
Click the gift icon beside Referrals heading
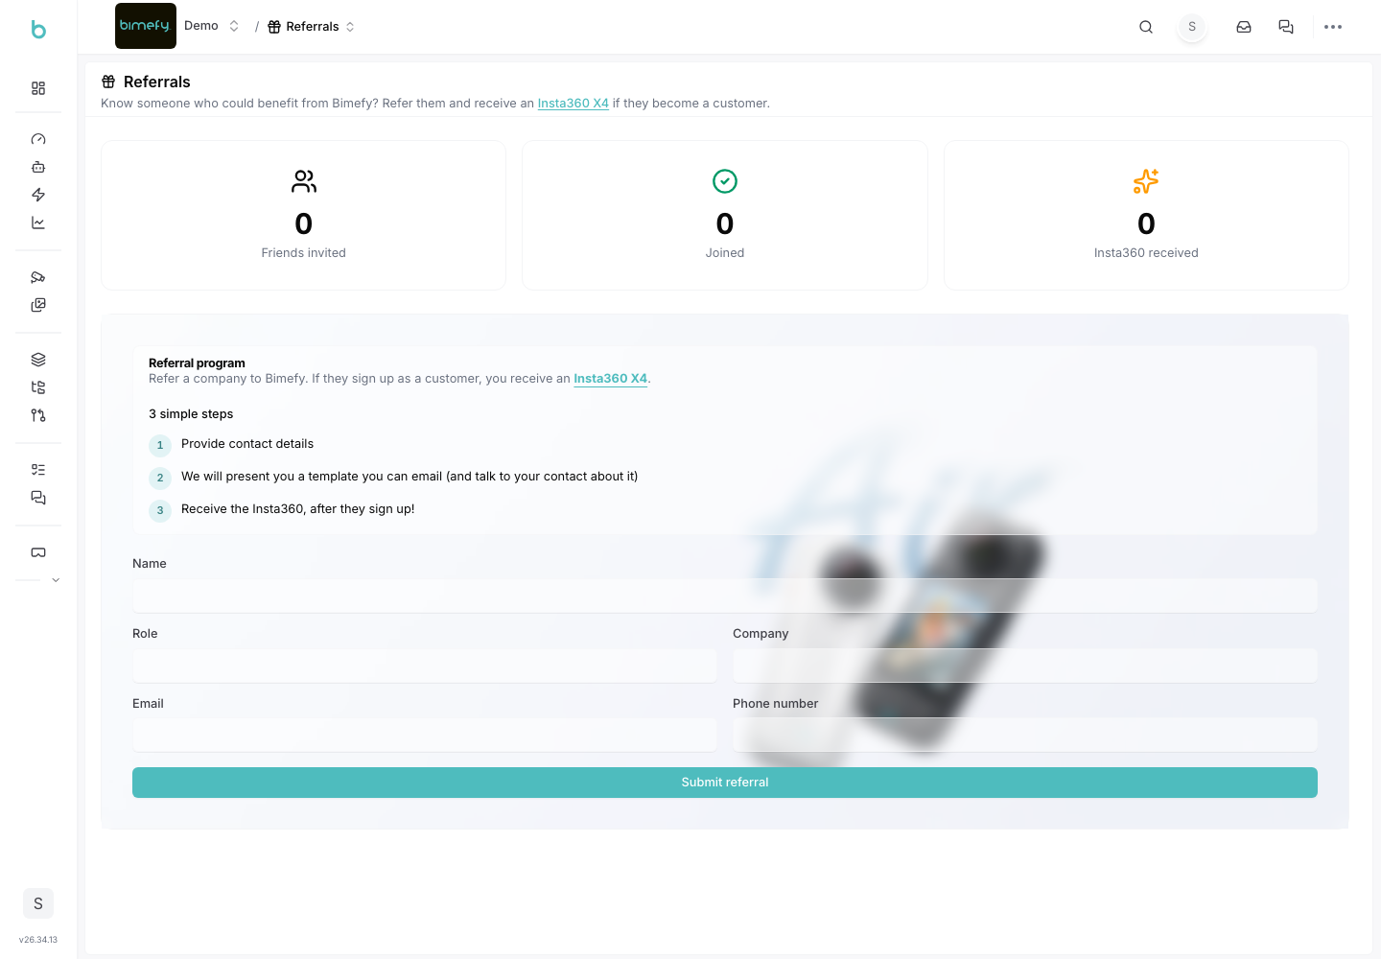pyautogui.click(x=108, y=82)
